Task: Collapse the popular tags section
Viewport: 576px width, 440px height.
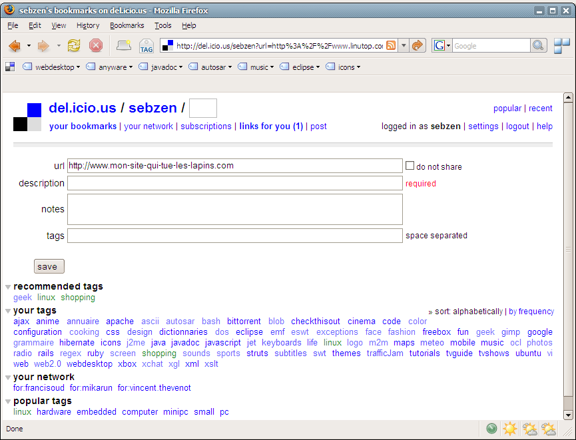Action: [8, 401]
